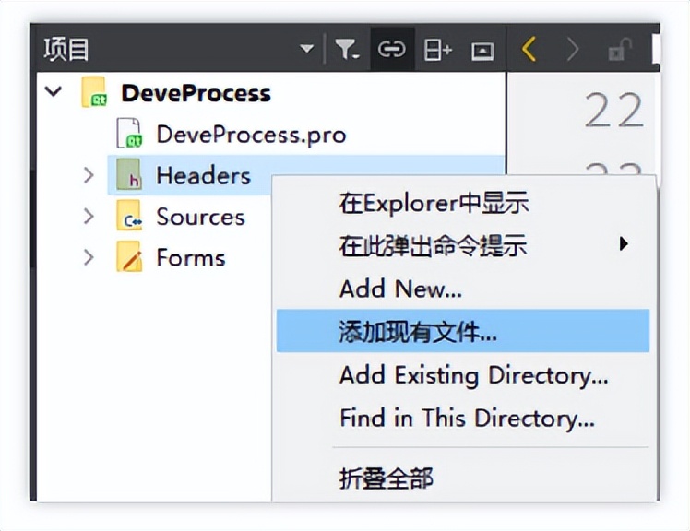
Task: Expand the Sources folder
Action: (x=89, y=217)
